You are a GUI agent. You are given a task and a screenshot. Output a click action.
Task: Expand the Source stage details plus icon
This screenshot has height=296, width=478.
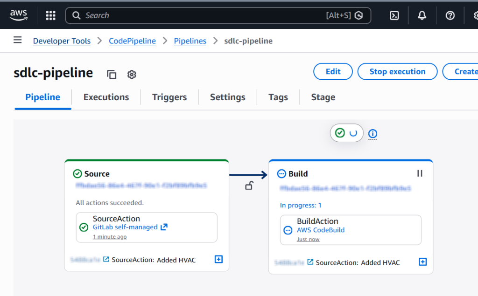(218, 259)
